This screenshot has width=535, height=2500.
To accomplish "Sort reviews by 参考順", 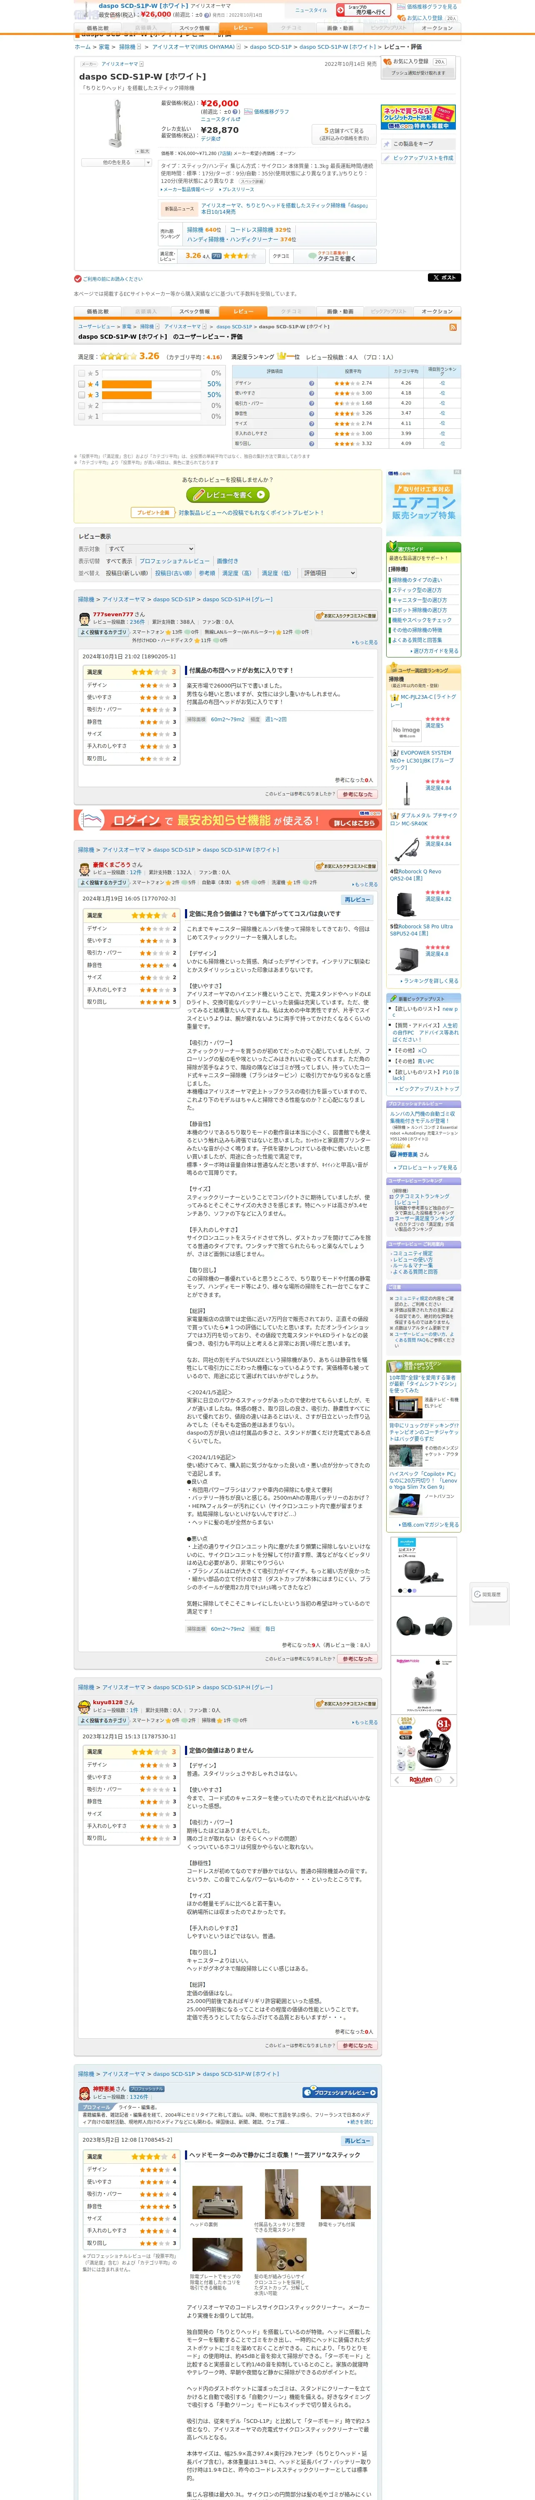I will 207,572.
